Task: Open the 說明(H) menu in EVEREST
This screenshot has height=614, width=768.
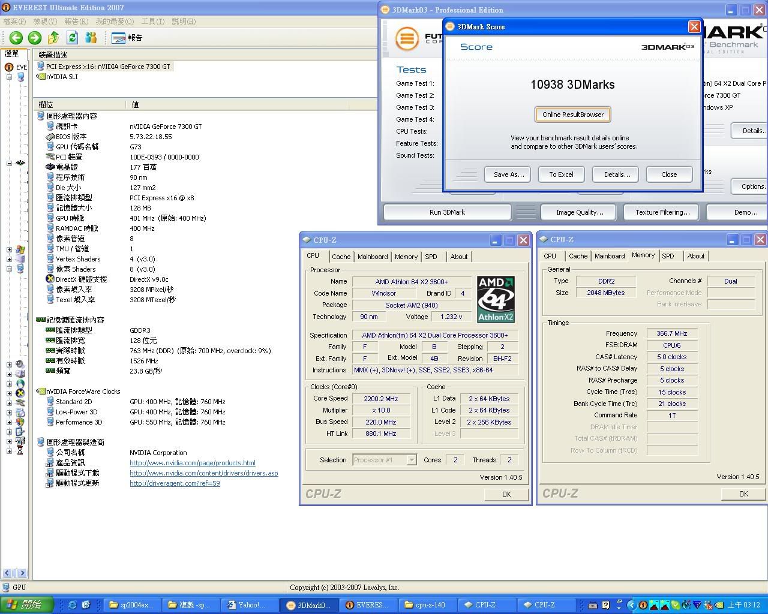Action: 184,22
